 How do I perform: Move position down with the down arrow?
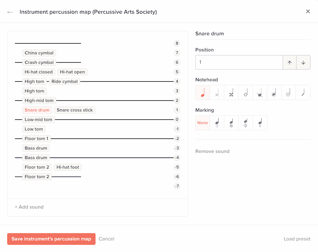coord(303,62)
